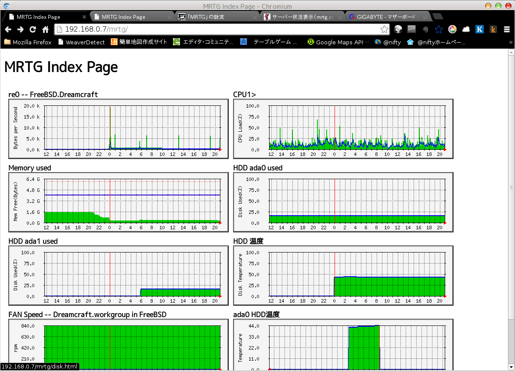Go to the browser Home page

(x=45, y=29)
